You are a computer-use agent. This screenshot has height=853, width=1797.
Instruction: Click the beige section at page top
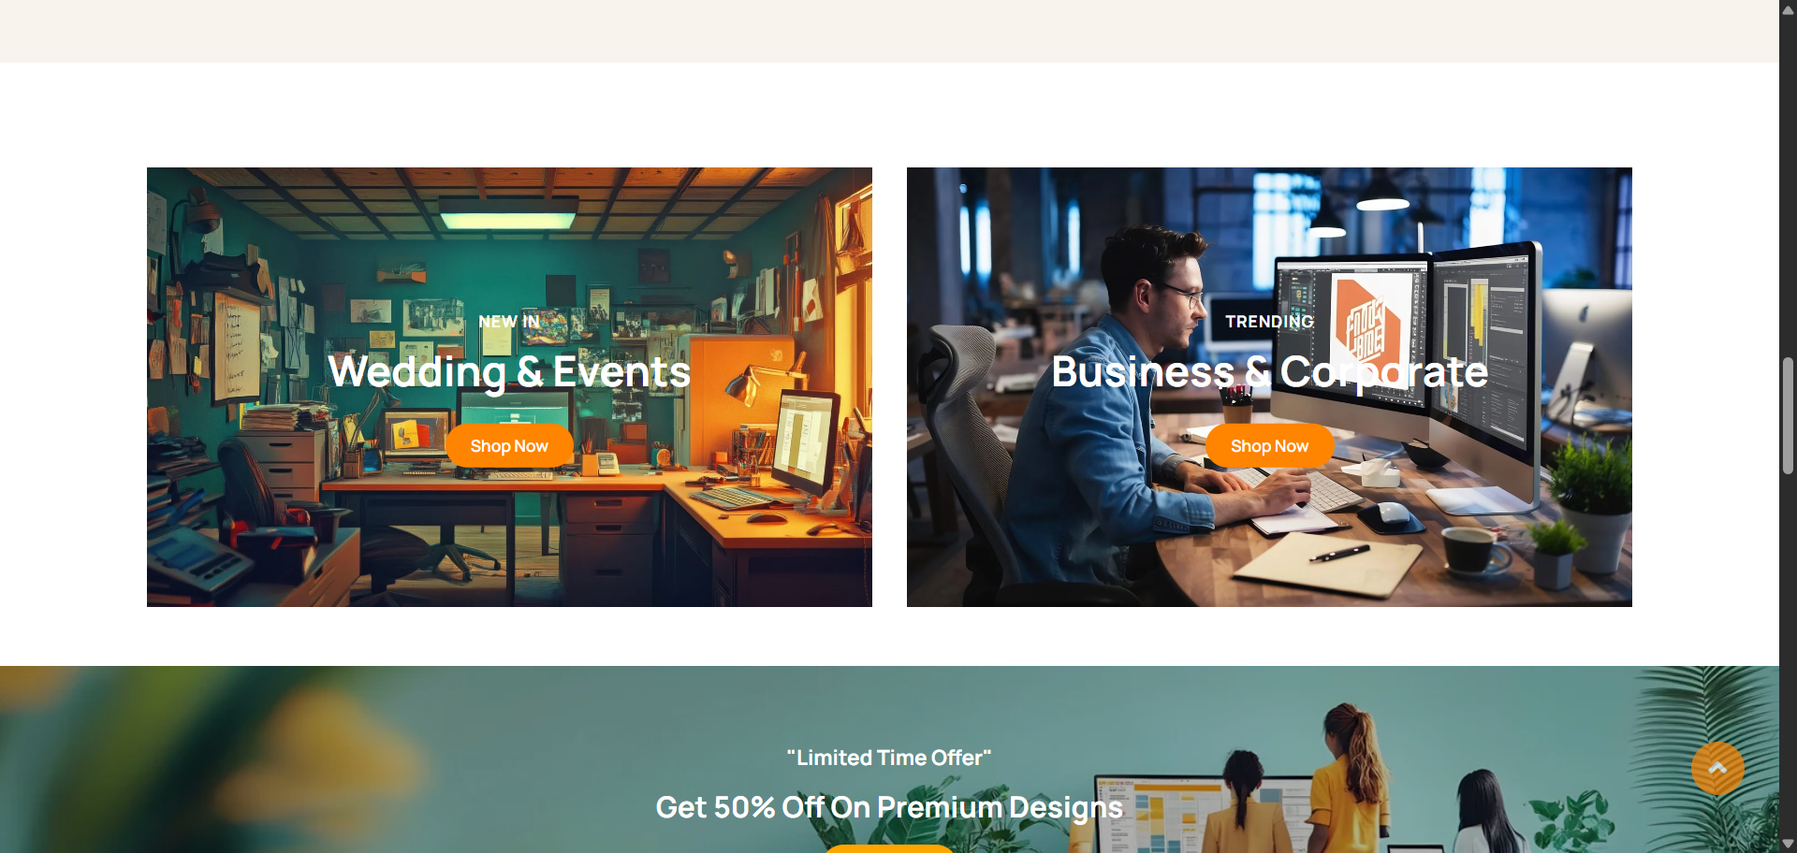pyautogui.click(x=889, y=31)
